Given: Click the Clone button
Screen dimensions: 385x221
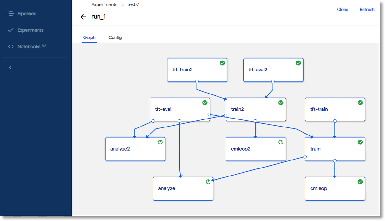Looking at the screenshot, I should (x=343, y=10).
